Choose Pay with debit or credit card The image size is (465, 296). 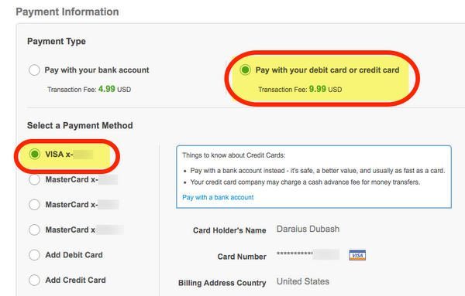tap(245, 70)
